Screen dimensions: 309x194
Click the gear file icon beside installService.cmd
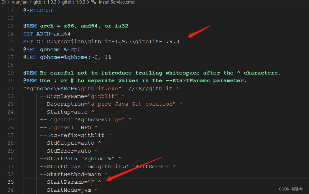pos(93,2)
